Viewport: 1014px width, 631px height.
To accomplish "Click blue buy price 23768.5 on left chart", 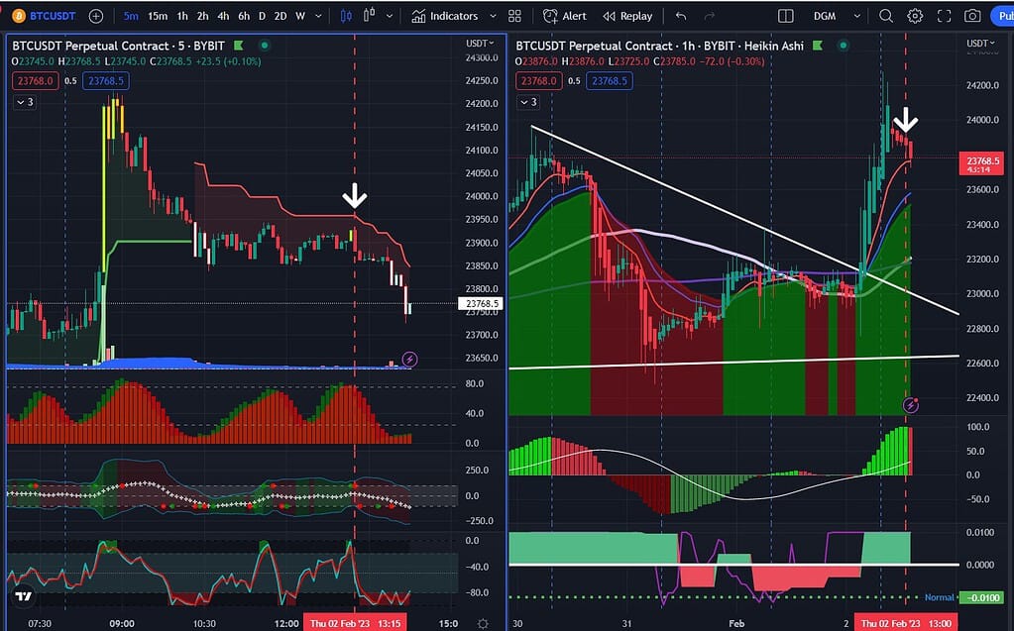I will tap(106, 81).
